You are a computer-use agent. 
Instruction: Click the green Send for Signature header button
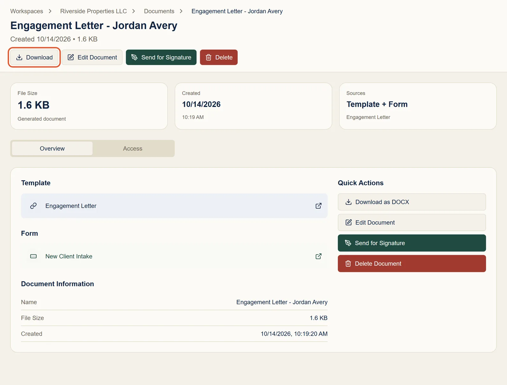coord(161,57)
